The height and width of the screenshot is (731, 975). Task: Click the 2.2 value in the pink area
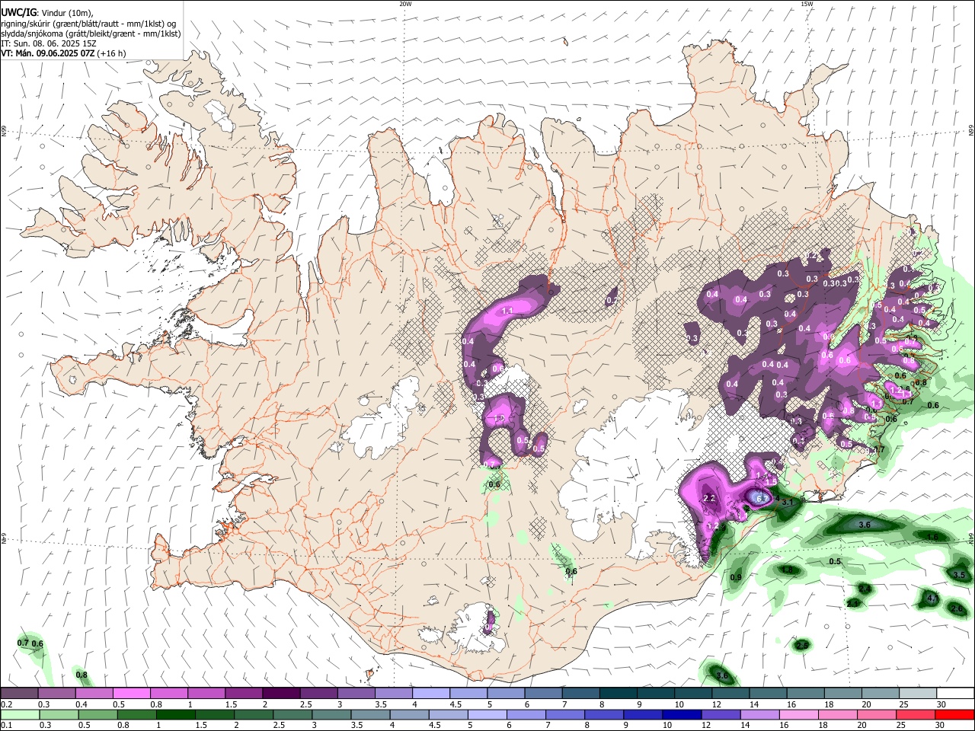[x=709, y=499]
